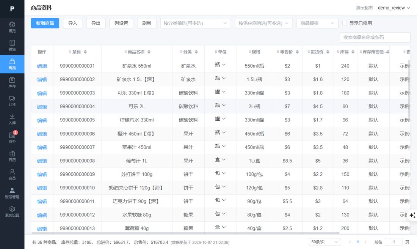Click 刷新 refresh button
Screen dimensions: 417x249
click(147, 23)
